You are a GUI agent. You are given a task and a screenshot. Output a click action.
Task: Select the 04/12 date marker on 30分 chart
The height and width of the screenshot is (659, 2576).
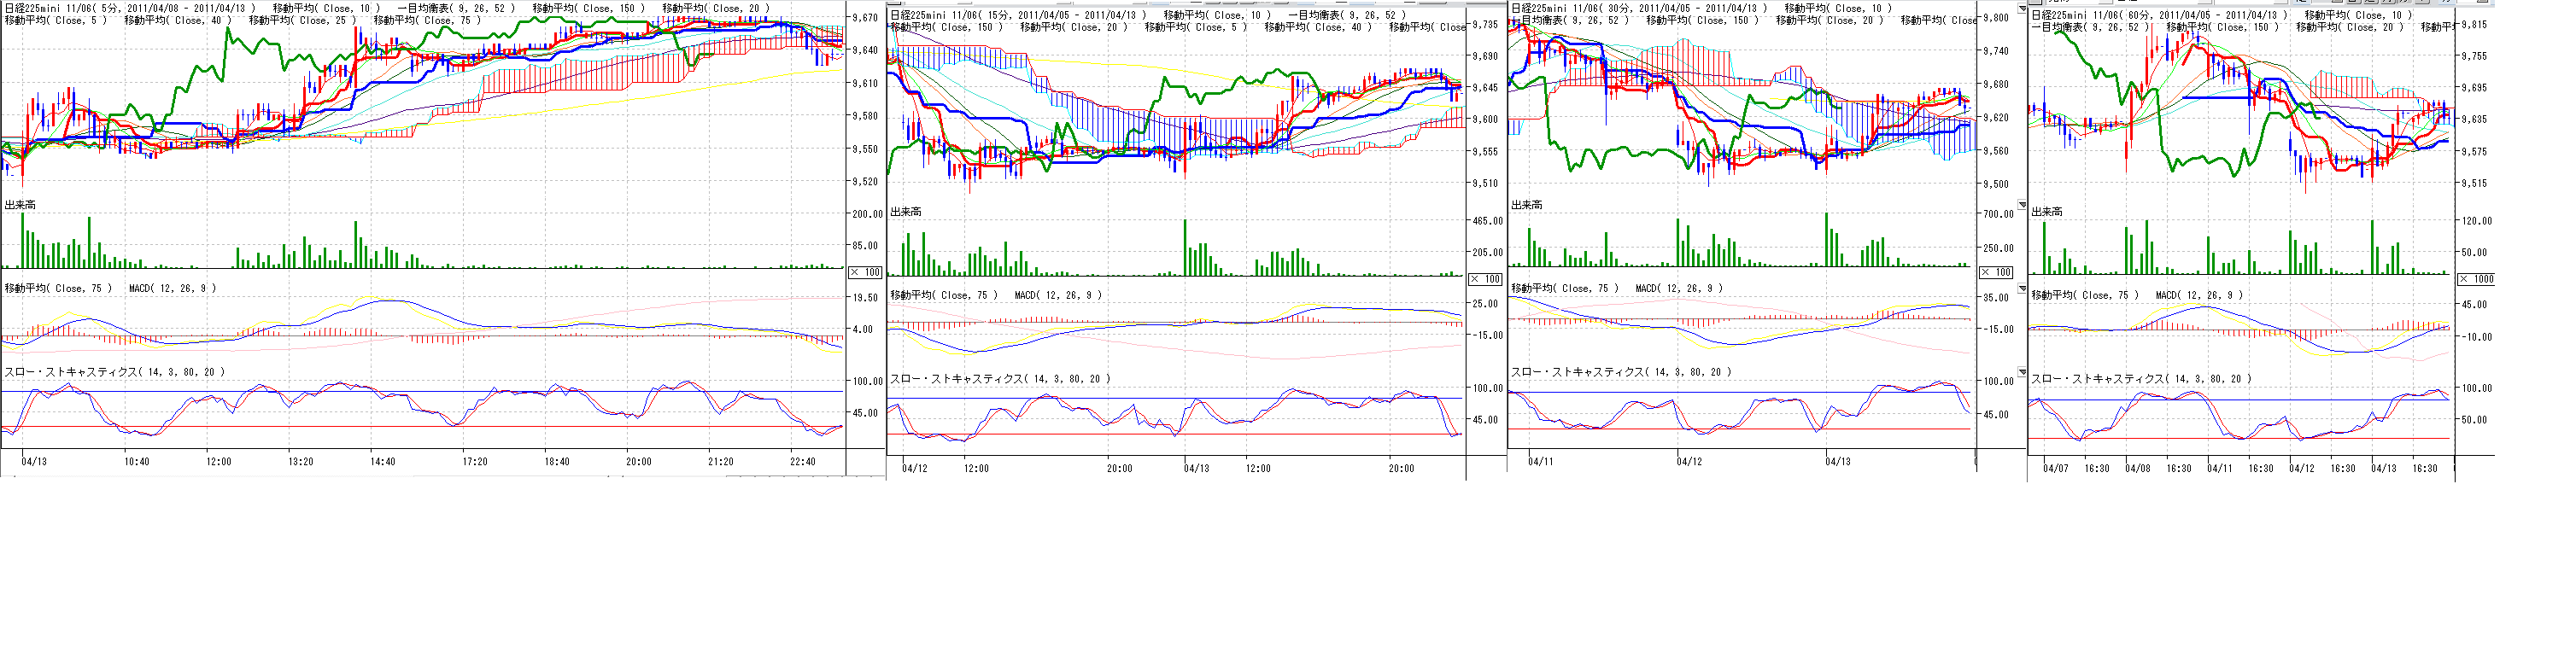1689,462
